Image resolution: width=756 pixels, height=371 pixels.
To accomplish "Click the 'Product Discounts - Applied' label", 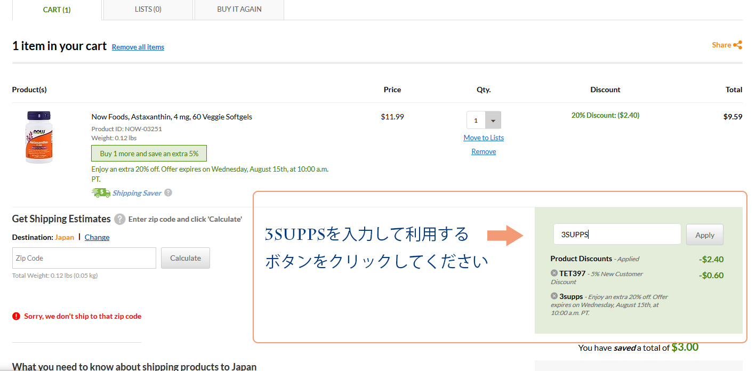I will click(x=595, y=259).
